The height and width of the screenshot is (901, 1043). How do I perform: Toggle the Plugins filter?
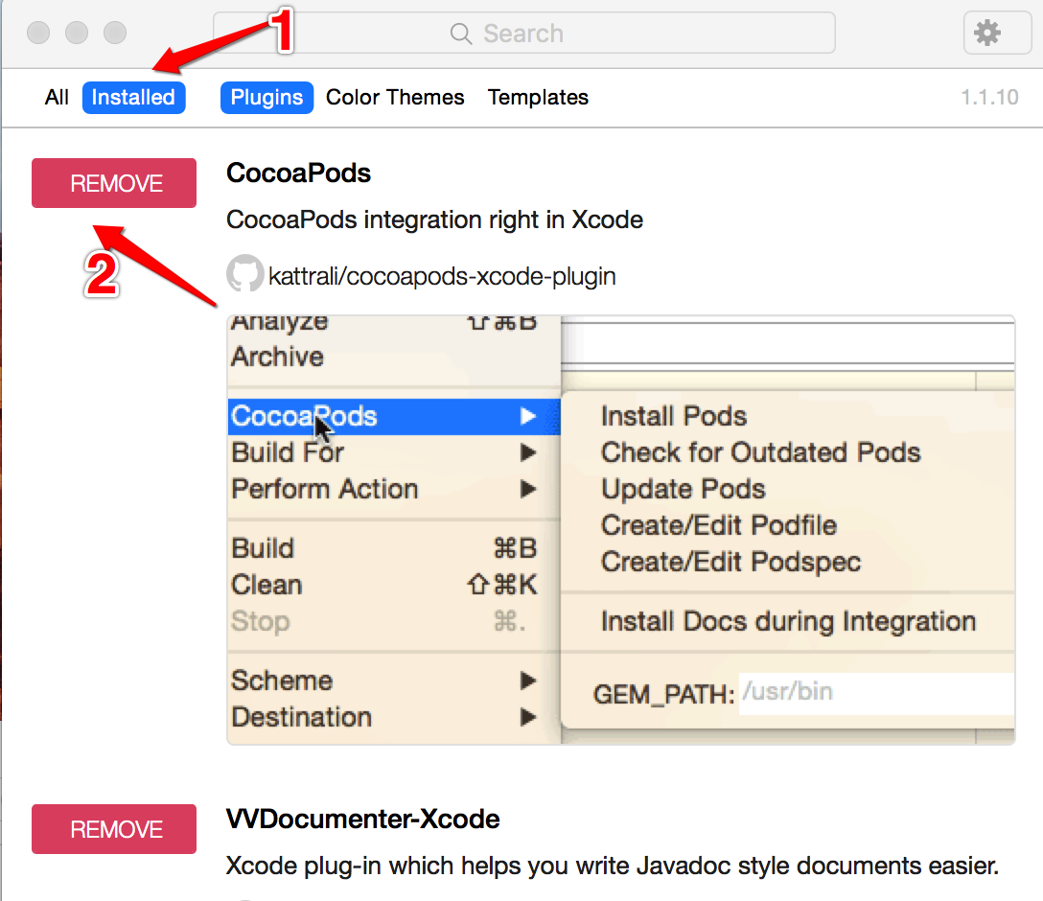tap(267, 98)
